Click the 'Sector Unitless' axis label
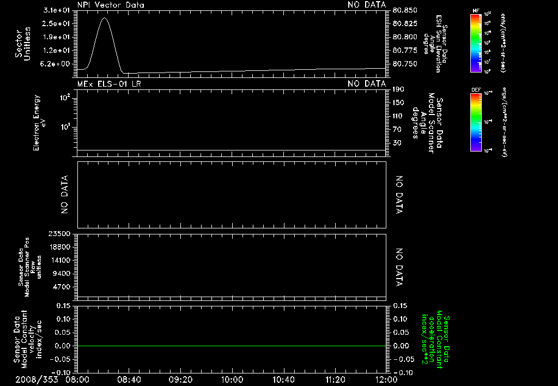The width and height of the screenshot is (558, 386). pyautogui.click(x=23, y=44)
